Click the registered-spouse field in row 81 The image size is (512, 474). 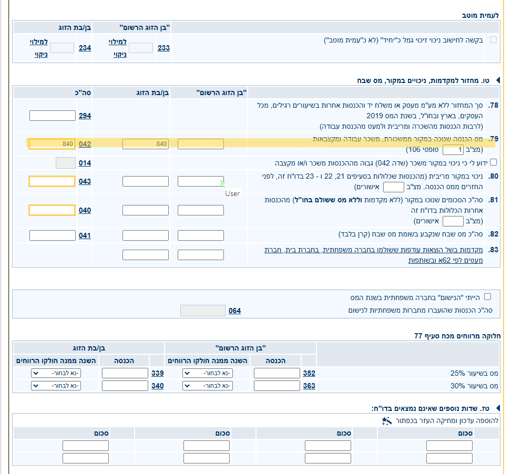point(201,210)
